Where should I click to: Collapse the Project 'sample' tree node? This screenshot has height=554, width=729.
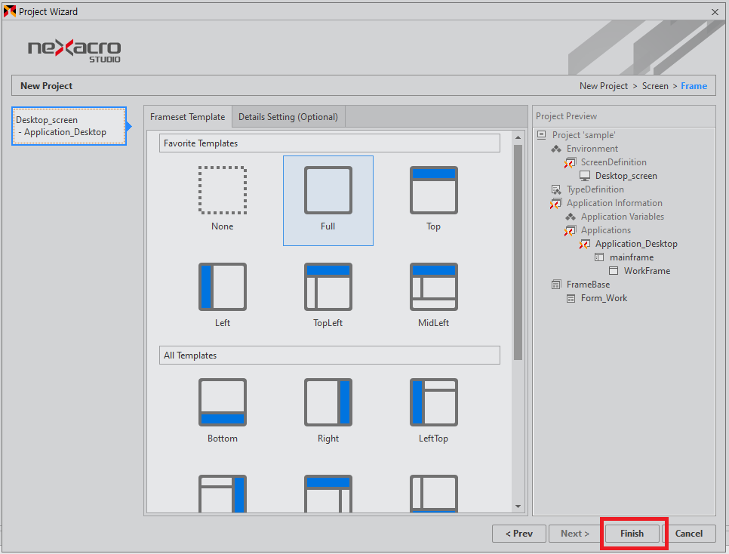pyautogui.click(x=541, y=135)
